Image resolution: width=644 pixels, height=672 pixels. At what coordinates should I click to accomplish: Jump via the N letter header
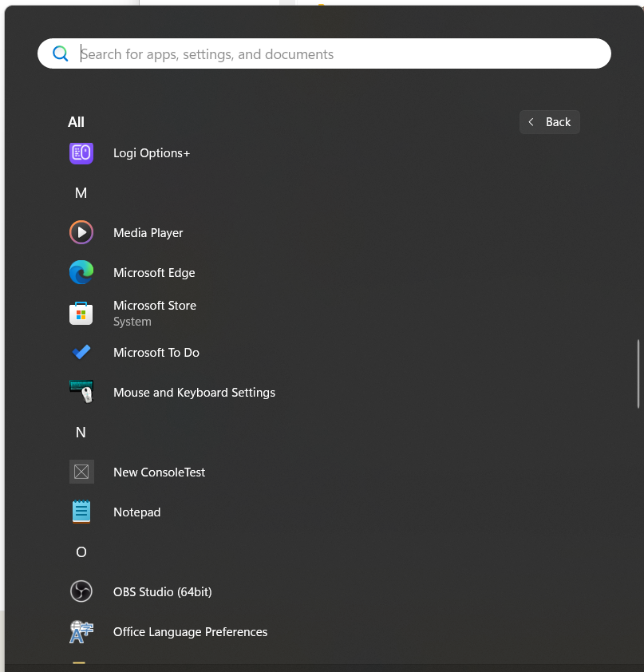click(81, 433)
